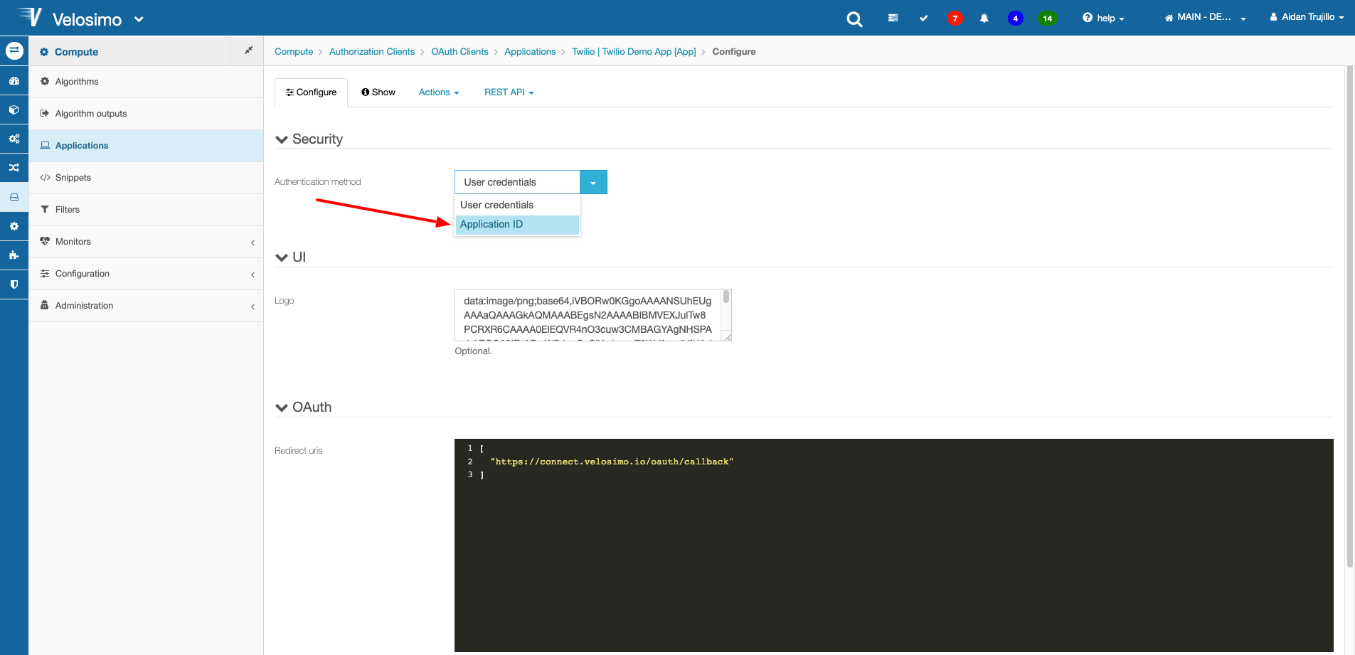Open the green badge showing 14
Screen dimensions: 1355x655
[1047, 18]
